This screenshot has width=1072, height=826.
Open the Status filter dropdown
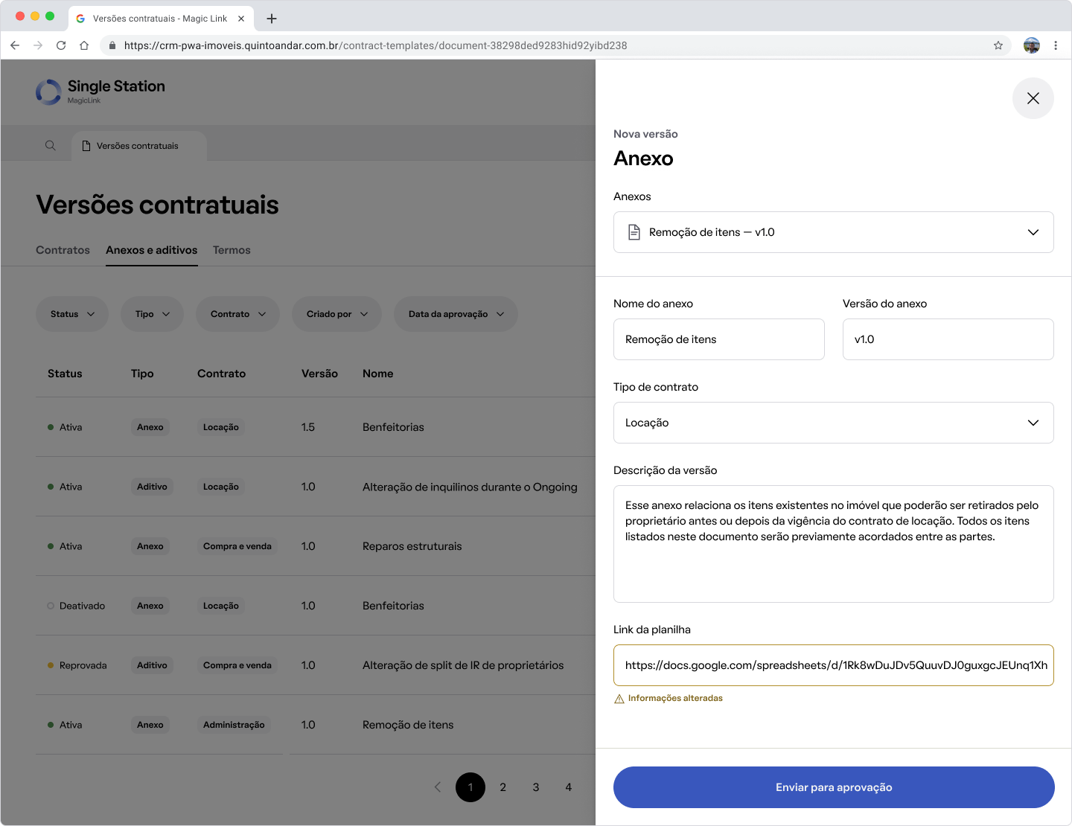click(x=72, y=314)
